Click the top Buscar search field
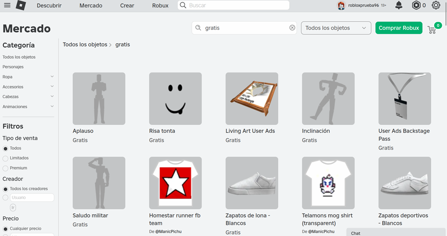447x236 pixels. 233,5
